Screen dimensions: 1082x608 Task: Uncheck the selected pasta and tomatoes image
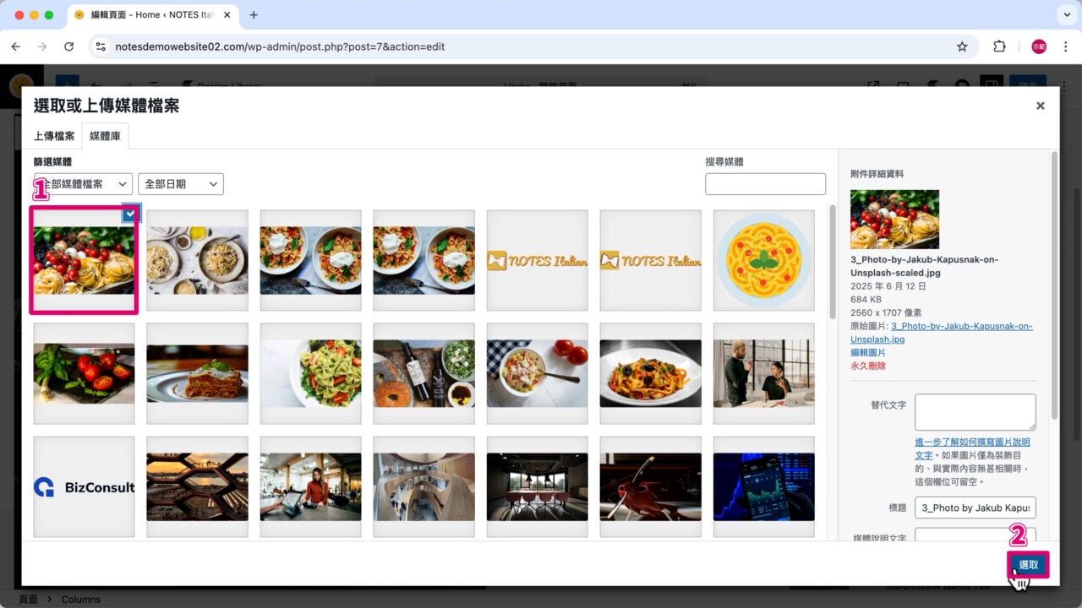(130, 214)
